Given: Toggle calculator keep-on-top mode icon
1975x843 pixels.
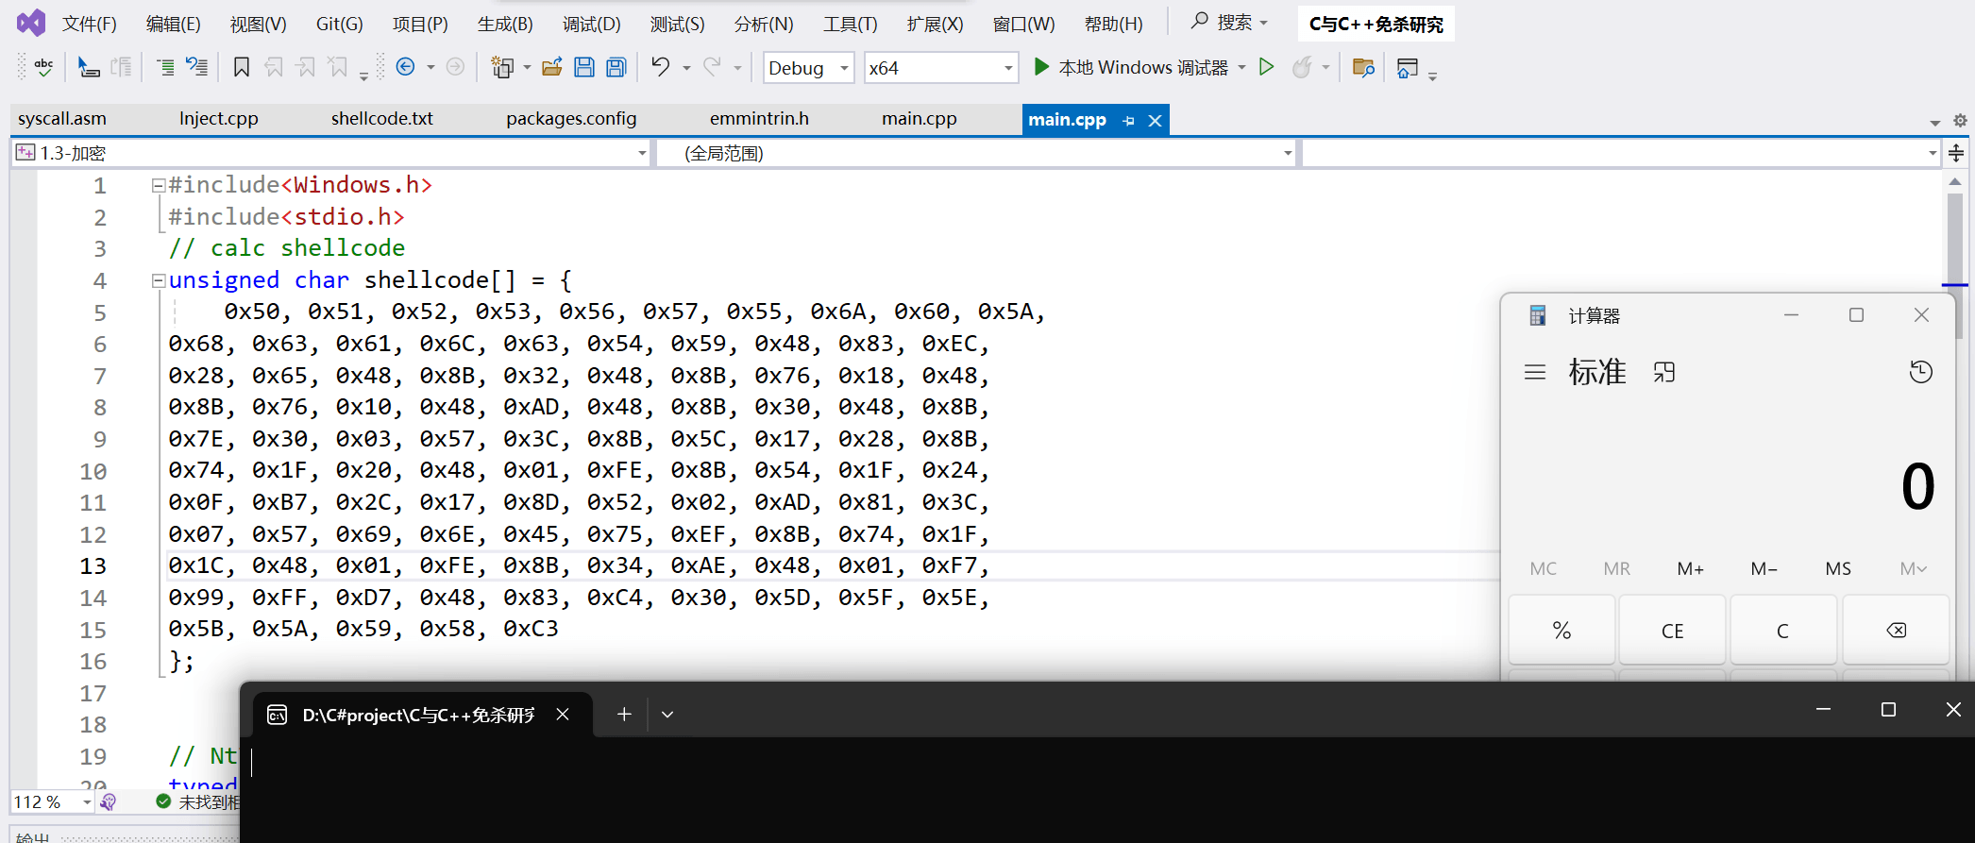Looking at the screenshot, I should [1664, 372].
